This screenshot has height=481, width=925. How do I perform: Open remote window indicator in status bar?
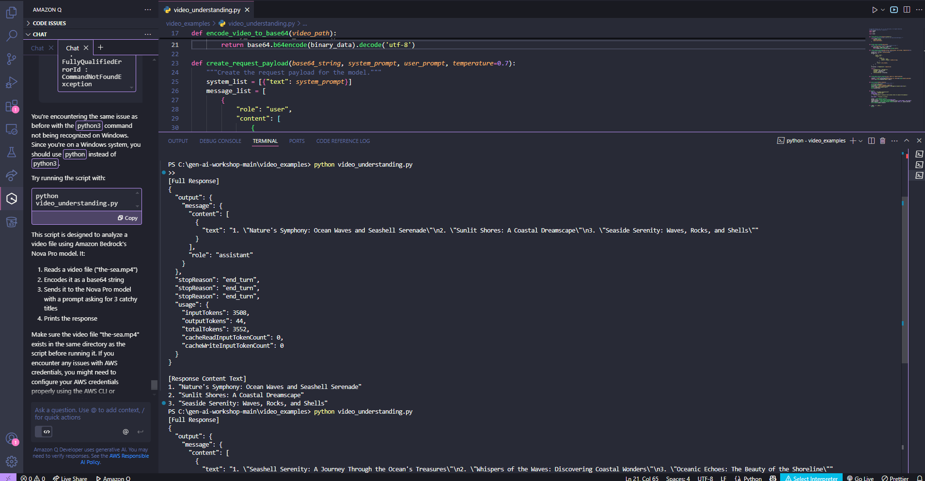(8, 478)
